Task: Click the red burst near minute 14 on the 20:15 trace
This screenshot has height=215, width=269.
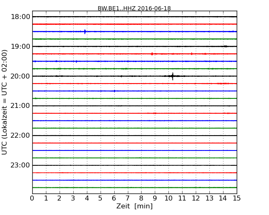Action: pos(223,84)
